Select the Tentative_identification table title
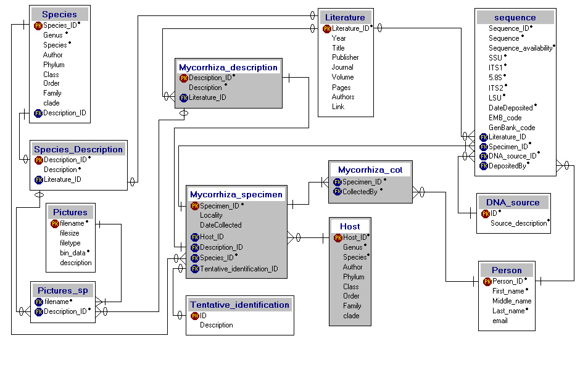The image size is (588, 370). click(x=239, y=305)
